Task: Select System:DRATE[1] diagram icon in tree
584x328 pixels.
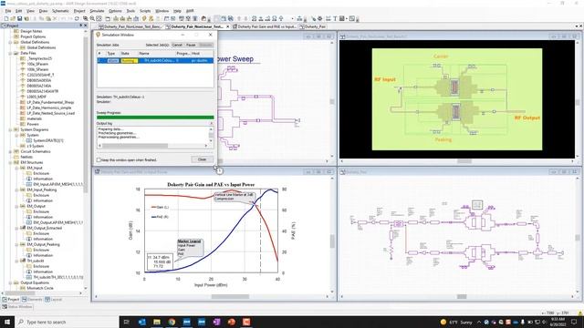Action: pos(29,140)
